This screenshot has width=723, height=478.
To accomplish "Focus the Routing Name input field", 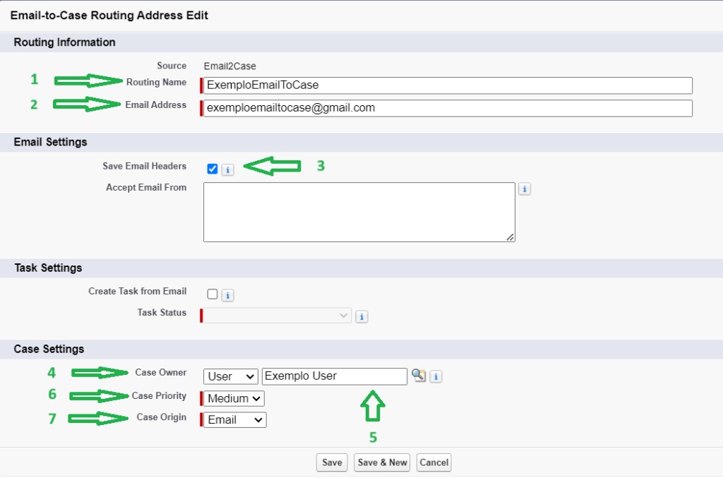I will 448,85.
